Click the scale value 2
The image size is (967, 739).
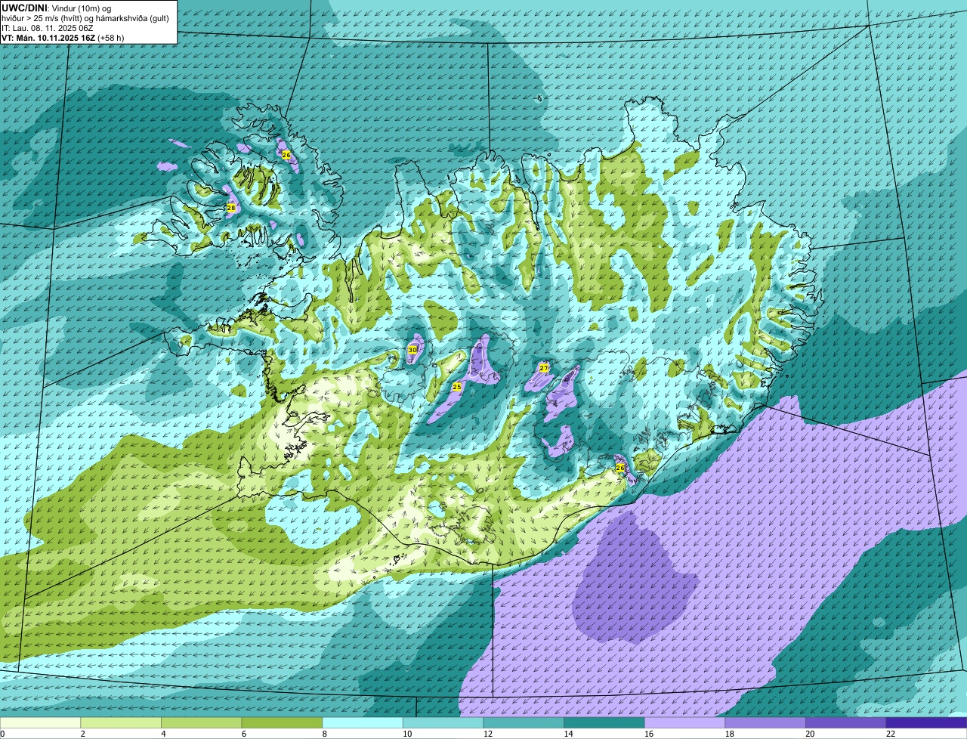(x=82, y=734)
